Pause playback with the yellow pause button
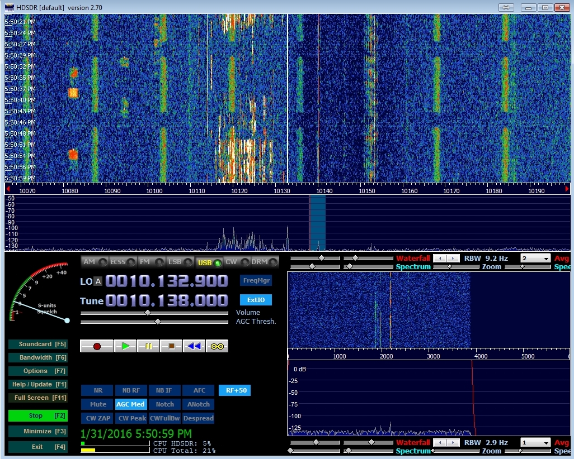Image resolution: width=574 pixels, height=459 pixels. [x=148, y=346]
